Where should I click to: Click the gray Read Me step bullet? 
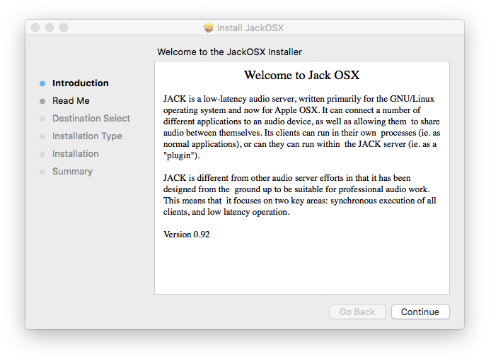[42, 101]
